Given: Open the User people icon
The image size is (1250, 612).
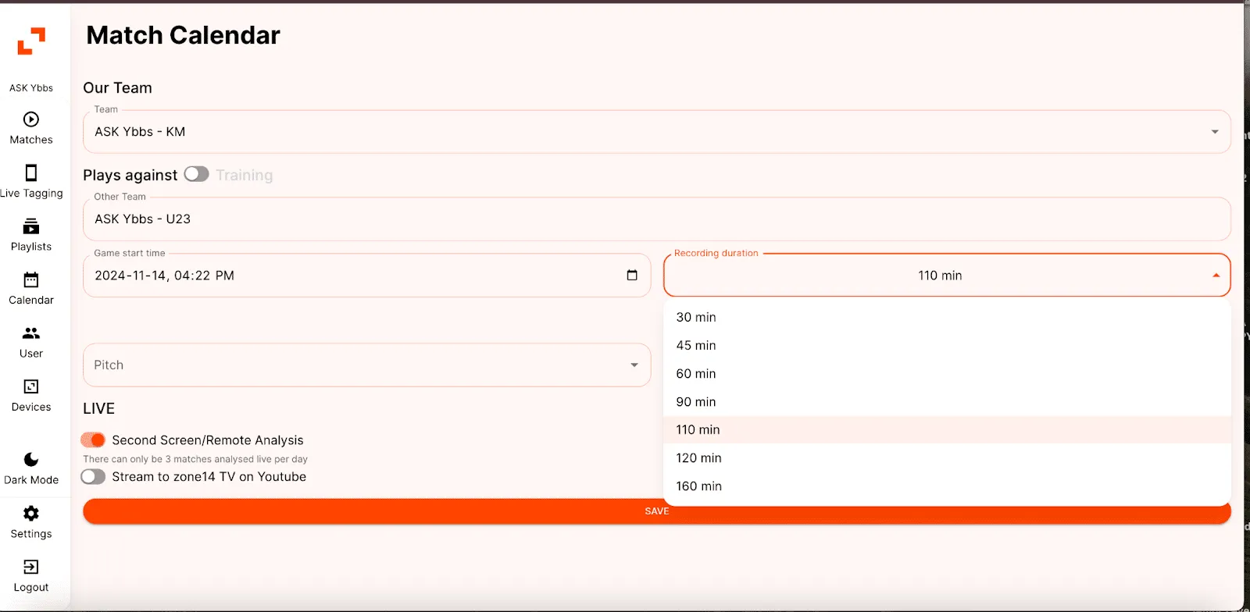Looking at the screenshot, I should pos(31,333).
